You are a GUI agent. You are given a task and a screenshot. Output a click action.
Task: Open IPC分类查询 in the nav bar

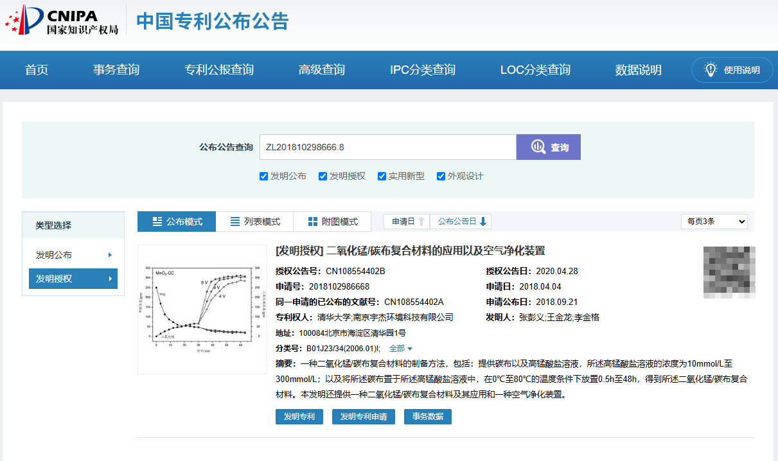coord(423,70)
